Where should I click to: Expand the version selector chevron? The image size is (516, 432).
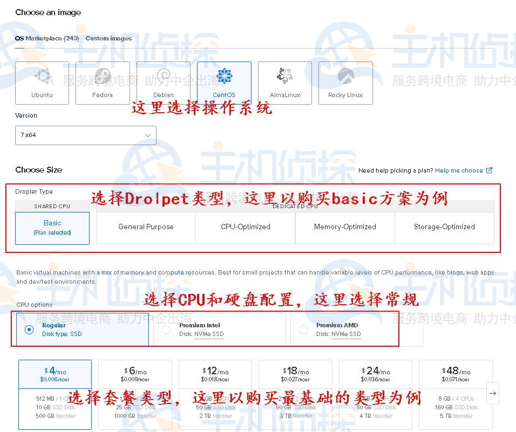[148, 135]
